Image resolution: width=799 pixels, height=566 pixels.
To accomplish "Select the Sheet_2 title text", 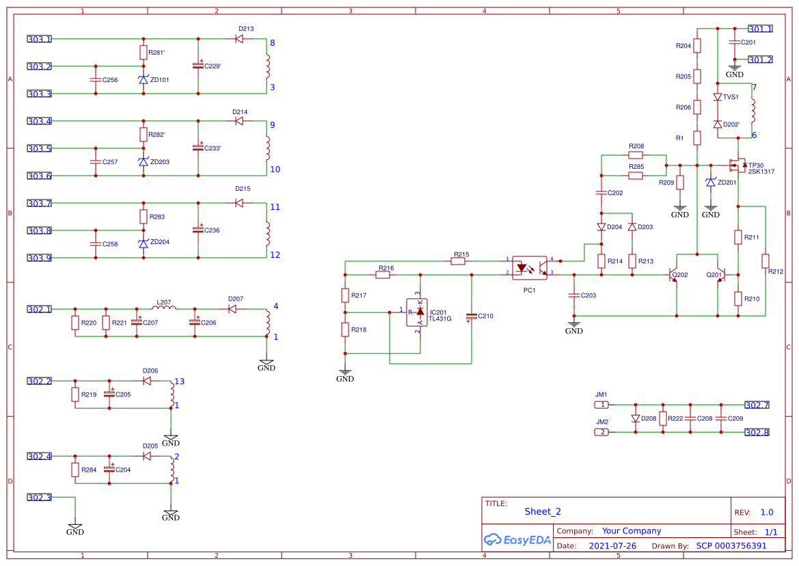I will click(x=543, y=511).
